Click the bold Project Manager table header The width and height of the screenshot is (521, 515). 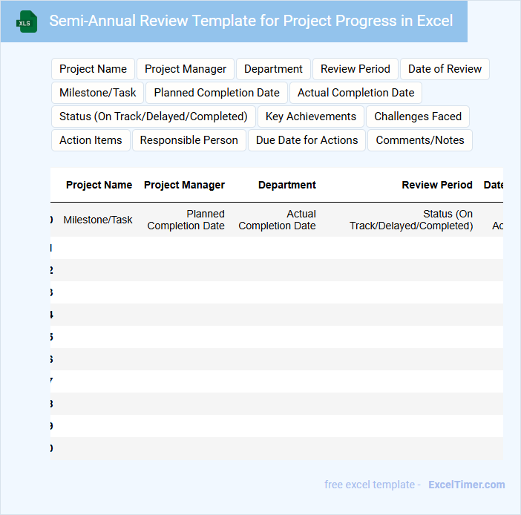coord(184,185)
